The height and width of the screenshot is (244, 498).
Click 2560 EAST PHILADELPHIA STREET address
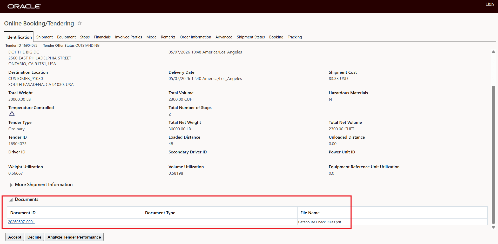pos(40,58)
